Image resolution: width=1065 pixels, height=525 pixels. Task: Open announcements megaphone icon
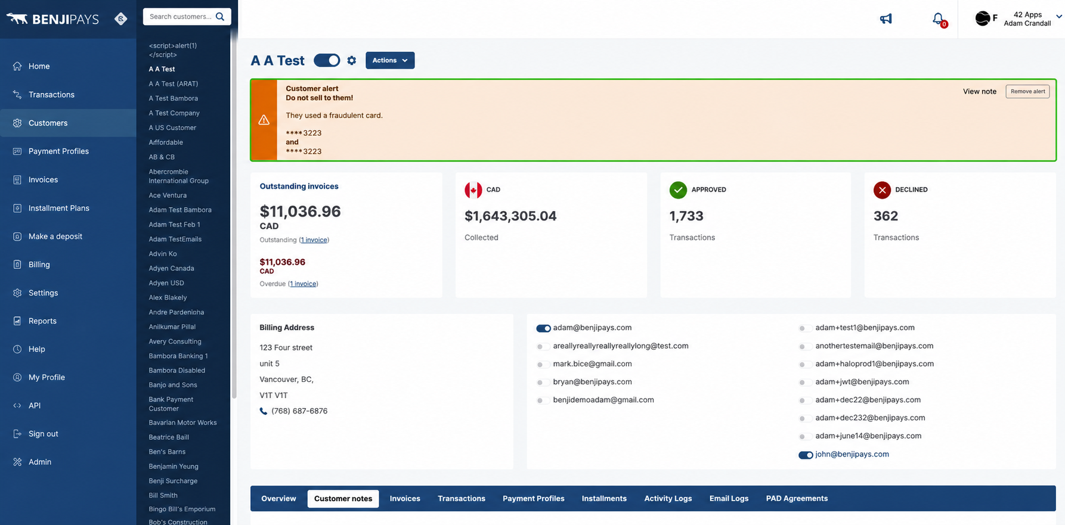click(x=886, y=18)
